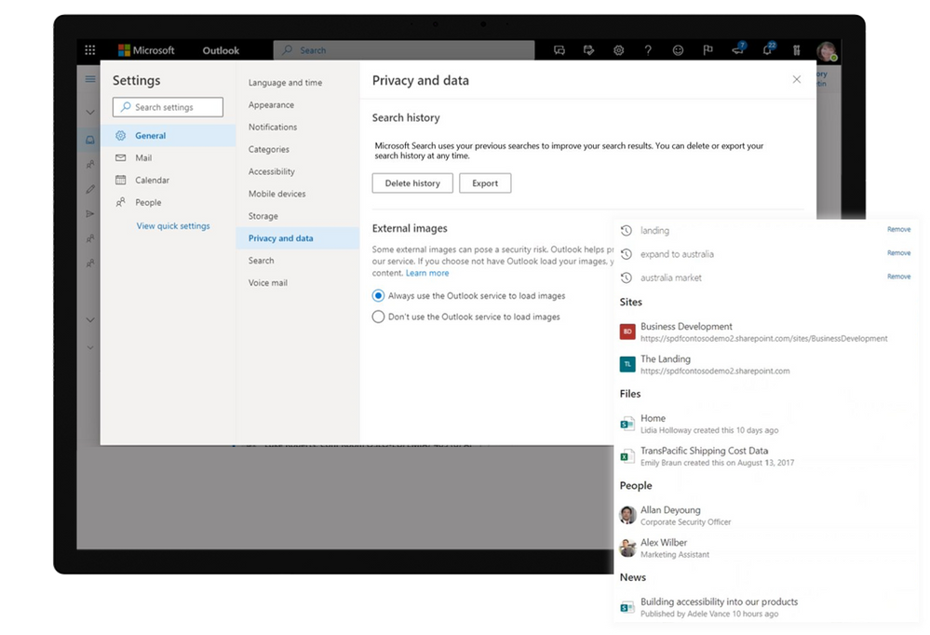Click the flag icon in the header

tap(708, 50)
